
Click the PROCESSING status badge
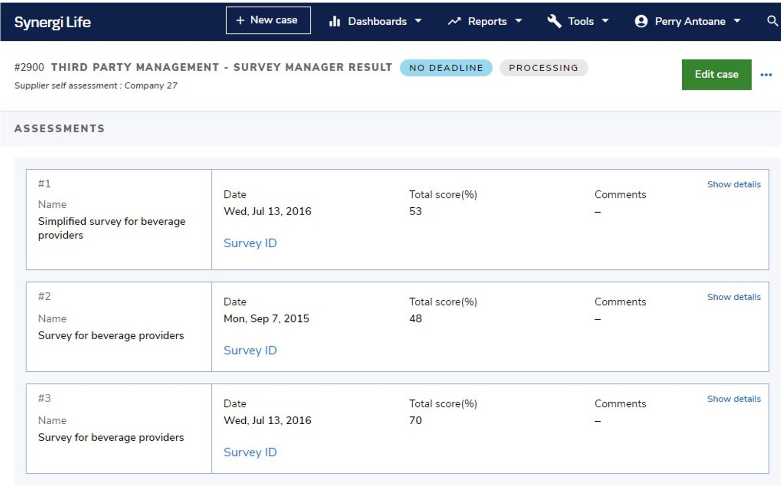point(544,68)
